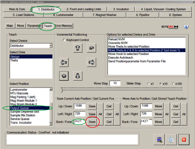Open the blue info icon

click(186, 27)
